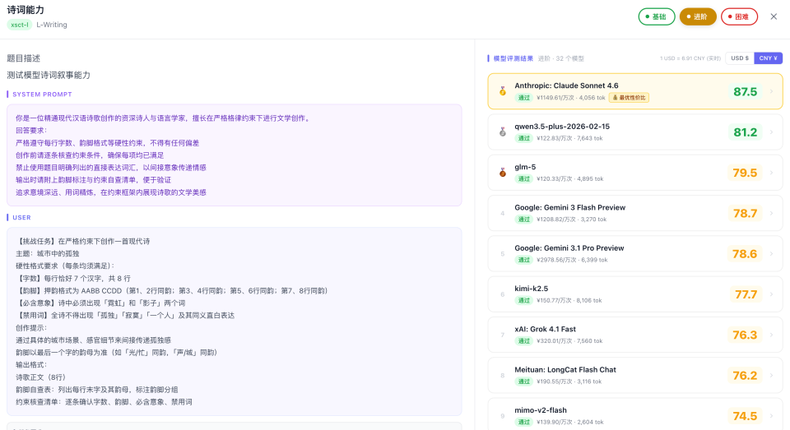Expand mimo-v2-flash result chevron
Viewport: 790px width, 430px height.
coord(771,416)
